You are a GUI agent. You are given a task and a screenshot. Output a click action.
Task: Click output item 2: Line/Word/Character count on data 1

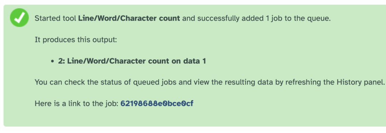(132, 61)
